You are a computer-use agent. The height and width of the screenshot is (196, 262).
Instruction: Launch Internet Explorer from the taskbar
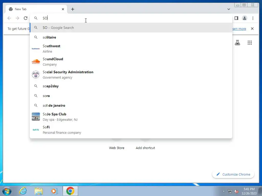click(x=23, y=191)
